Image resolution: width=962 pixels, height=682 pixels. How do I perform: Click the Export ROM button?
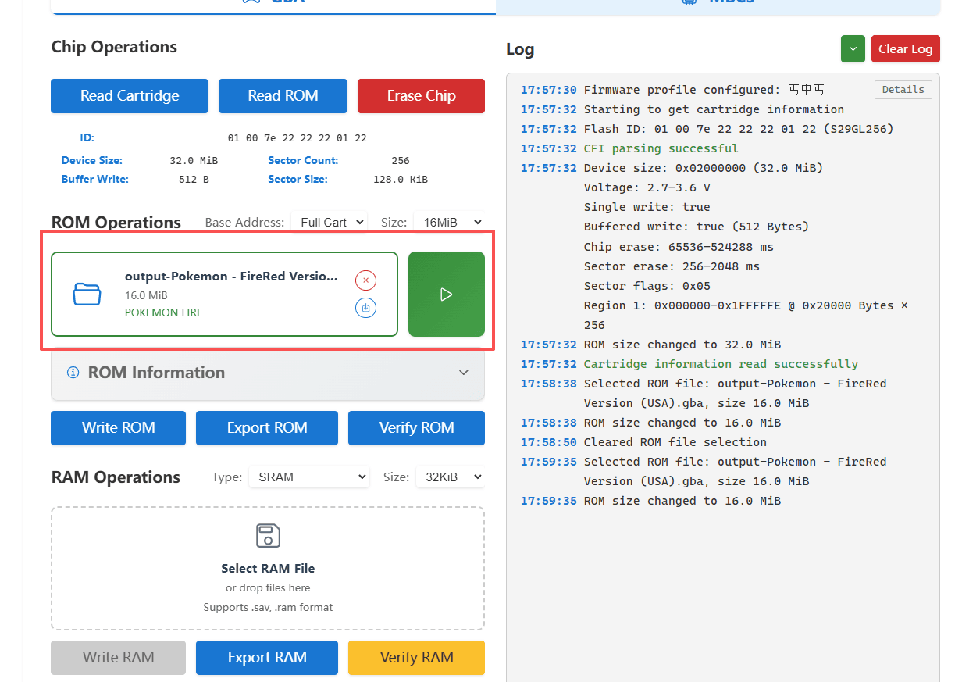point(267,428)
